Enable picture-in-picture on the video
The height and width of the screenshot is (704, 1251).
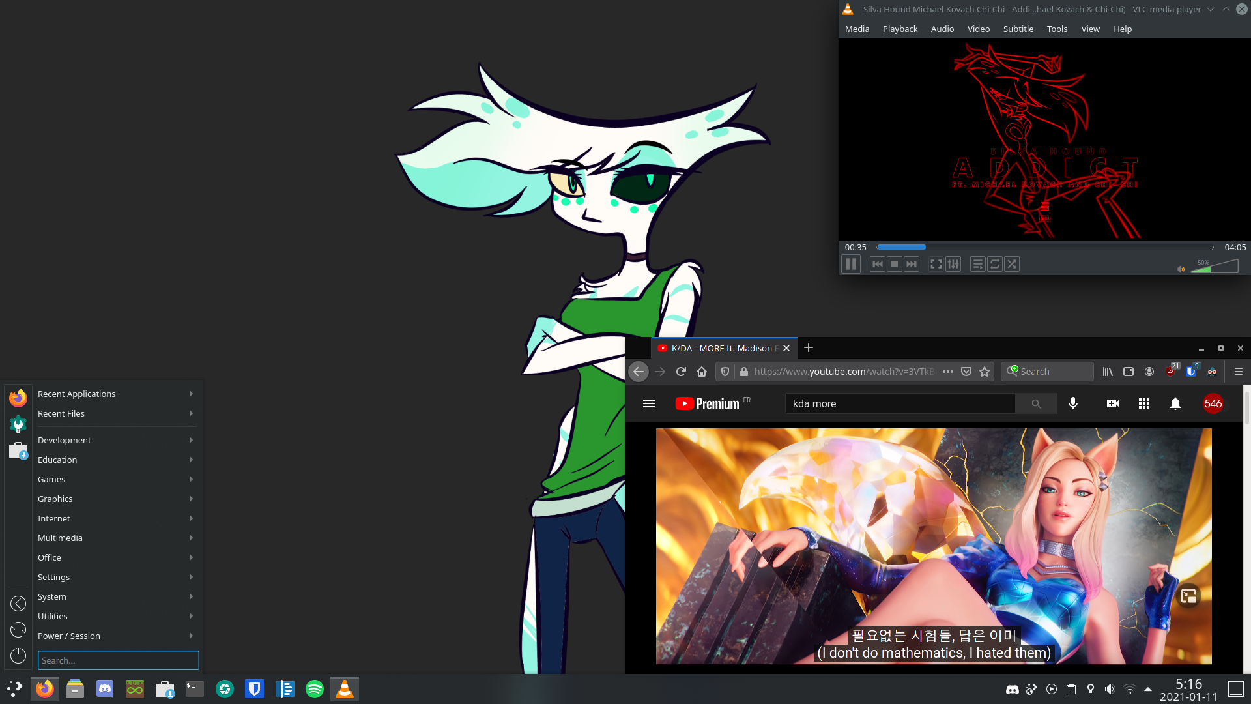[x=1188, y=596]
